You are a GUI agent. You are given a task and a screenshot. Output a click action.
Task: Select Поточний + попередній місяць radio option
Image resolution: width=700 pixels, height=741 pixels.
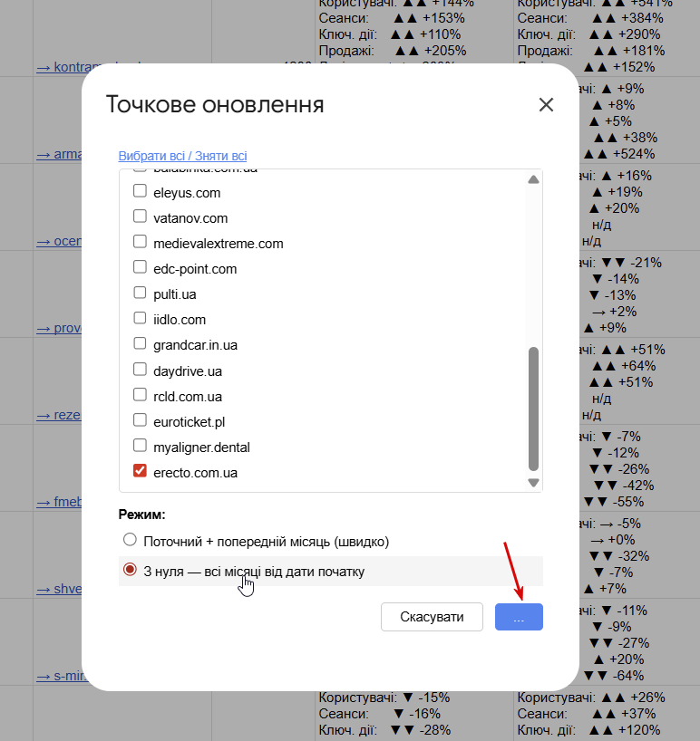[x=130, y=540]
